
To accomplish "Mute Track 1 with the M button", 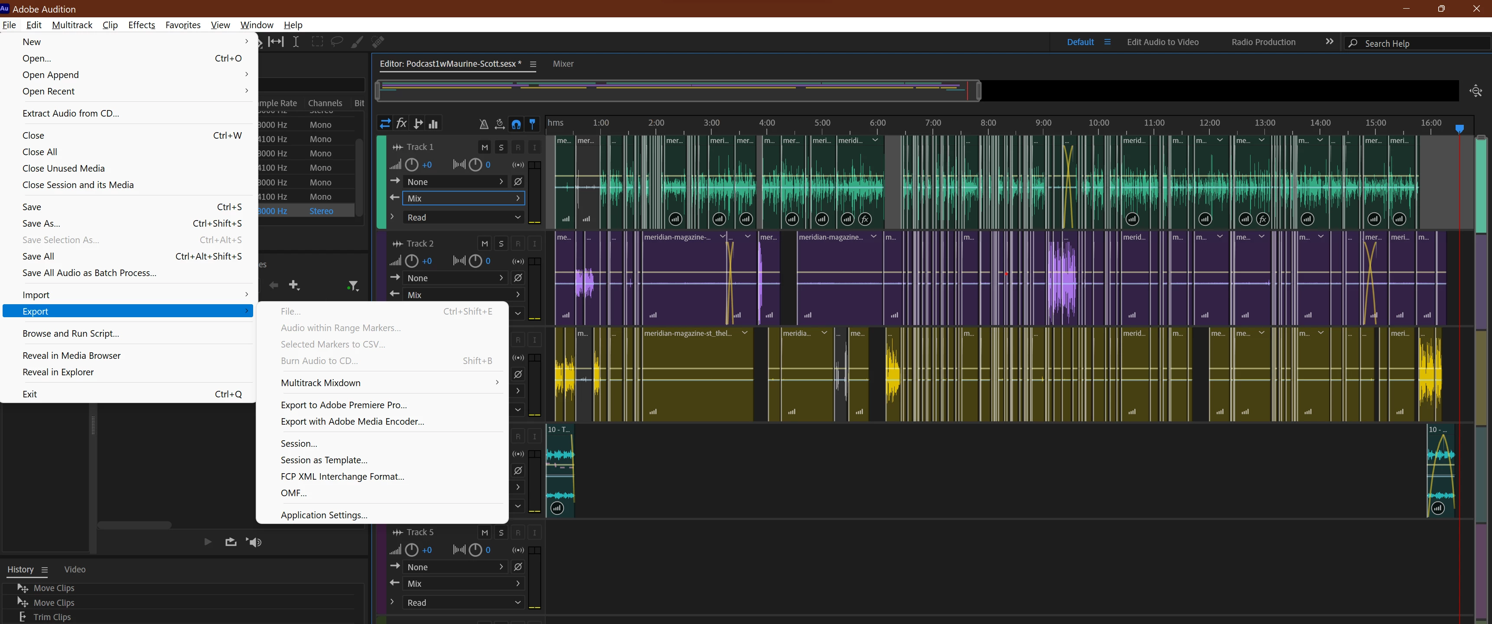I will (x=485, y=147).
